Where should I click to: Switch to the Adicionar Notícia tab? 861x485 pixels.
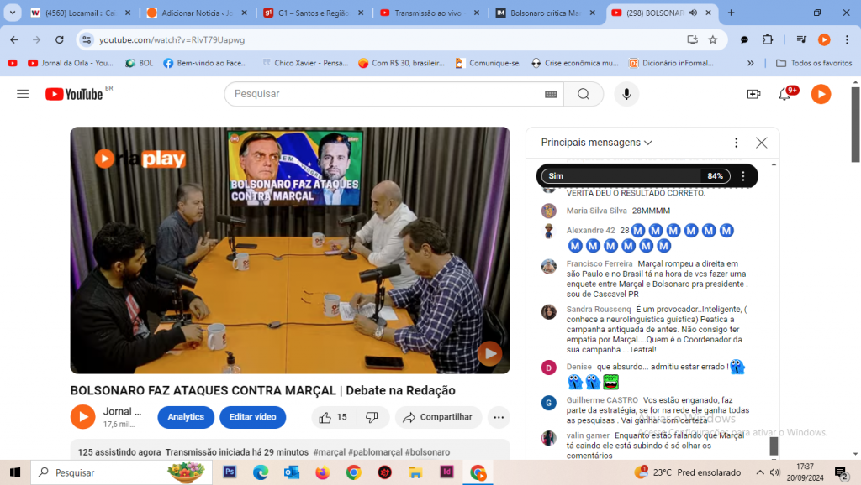197,13
